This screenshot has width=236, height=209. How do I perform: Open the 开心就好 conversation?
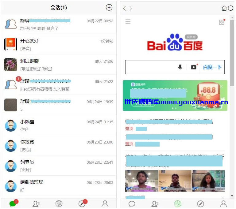(x=59, y=44)
